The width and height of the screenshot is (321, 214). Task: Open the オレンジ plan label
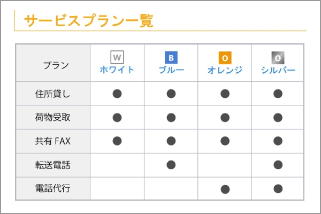pos(225,70)
